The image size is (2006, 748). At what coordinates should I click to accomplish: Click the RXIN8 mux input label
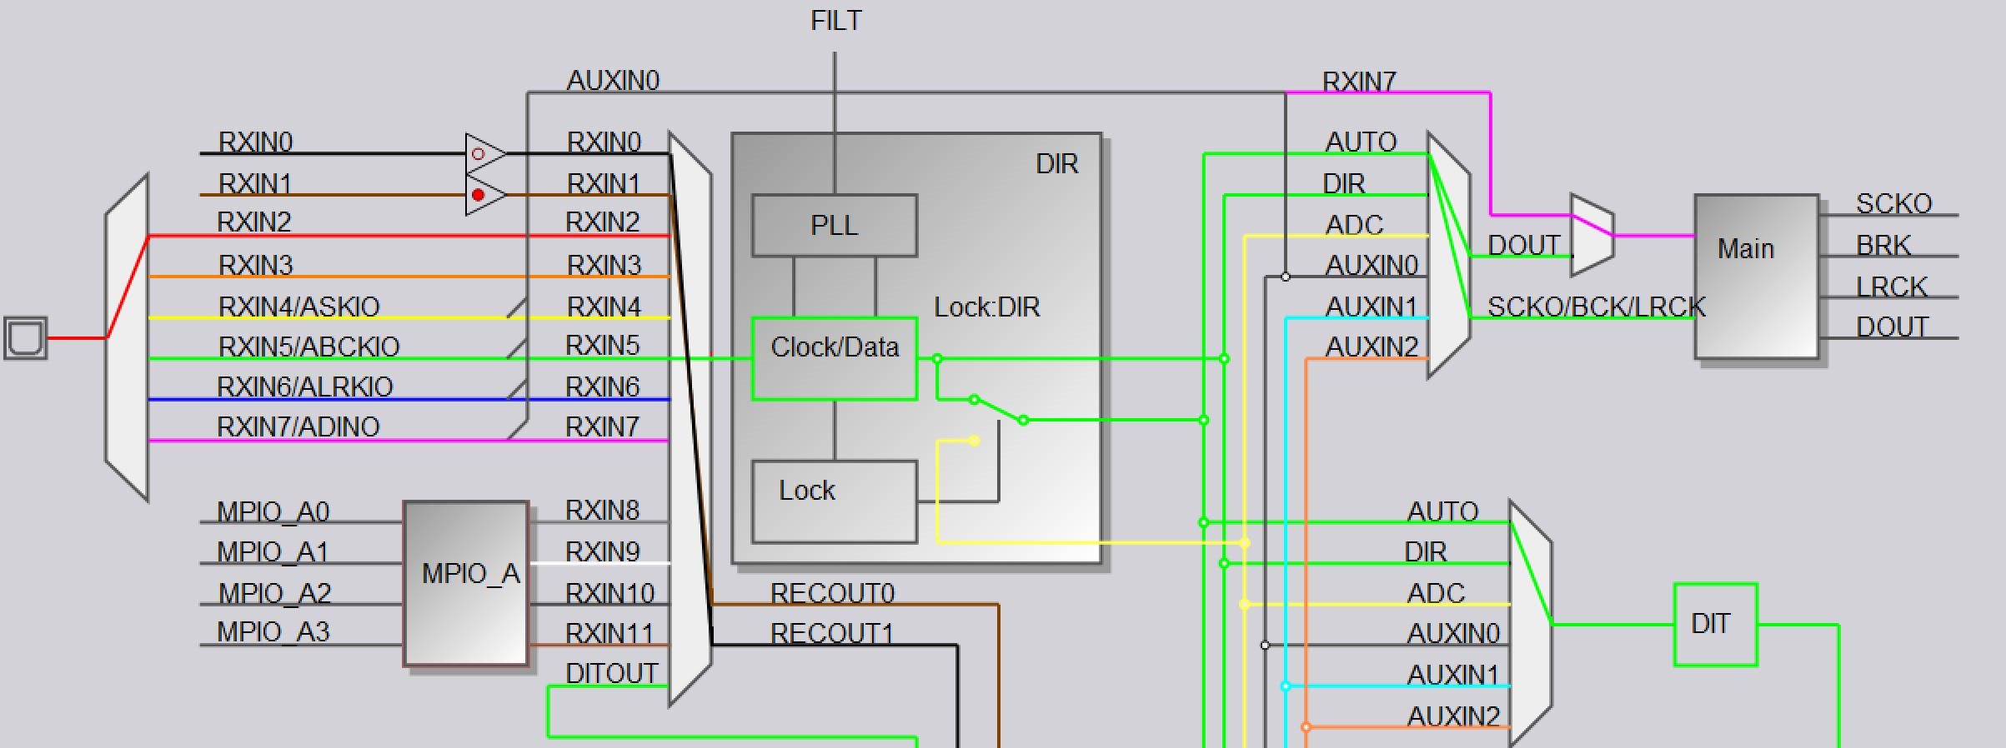click(602, 510)
